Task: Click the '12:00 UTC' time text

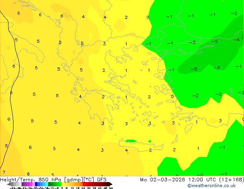Action: click(202, 180)
